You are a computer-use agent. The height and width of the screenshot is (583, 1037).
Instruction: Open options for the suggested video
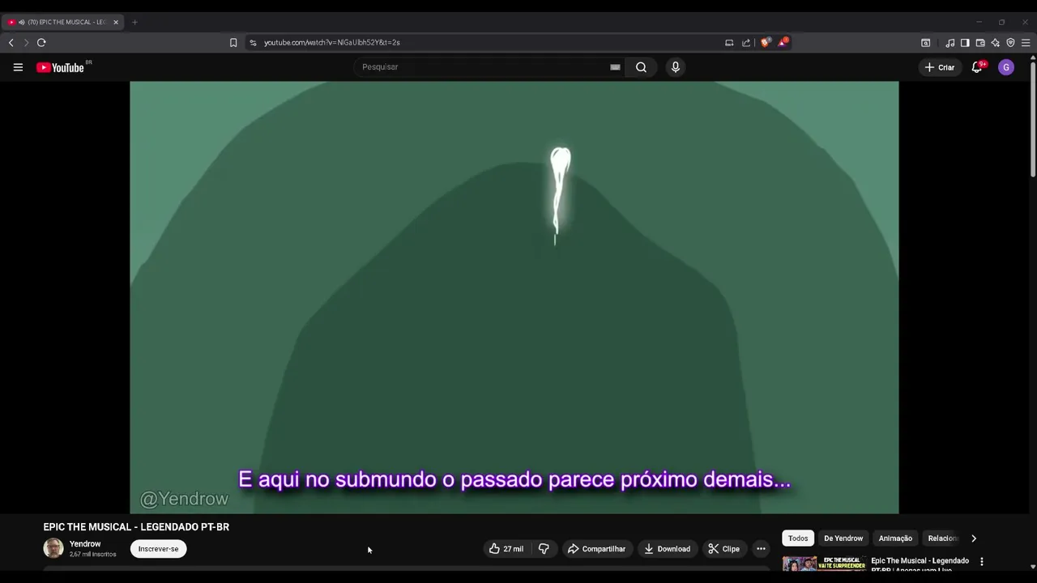[x=982, y=561]
